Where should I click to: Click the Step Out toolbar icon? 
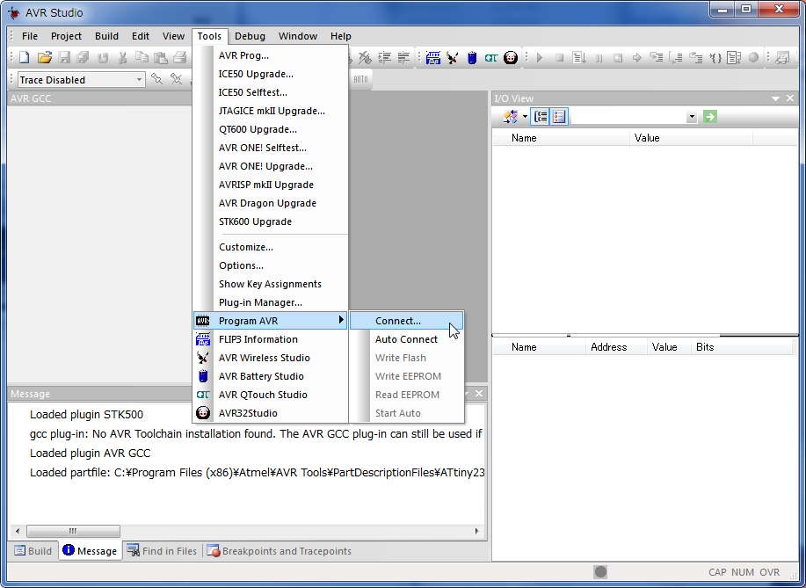[695, 57]
